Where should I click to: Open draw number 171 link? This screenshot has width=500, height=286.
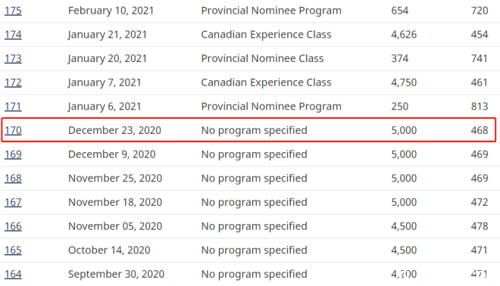coord(13,107)
